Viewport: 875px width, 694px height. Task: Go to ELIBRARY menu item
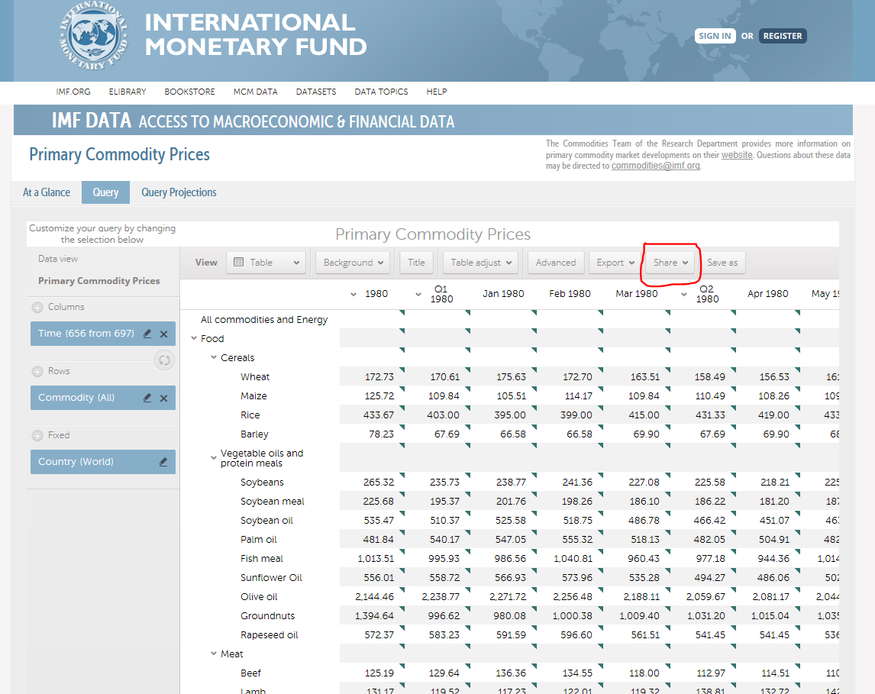[x=128, y=92]
